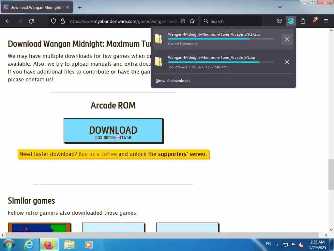Screen dimensions: 334x251
Task: Open the tracking protection shield icon
Action: coord(53,21)
